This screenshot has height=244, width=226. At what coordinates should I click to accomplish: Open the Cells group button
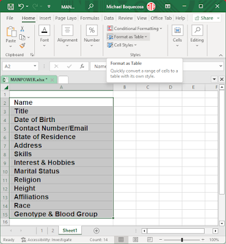[177, 36]
